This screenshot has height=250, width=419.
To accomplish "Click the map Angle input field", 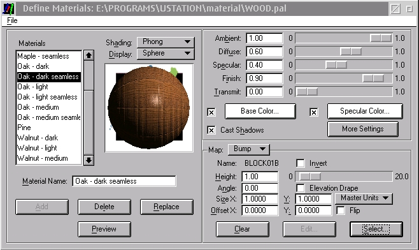I will pos(260,188).
